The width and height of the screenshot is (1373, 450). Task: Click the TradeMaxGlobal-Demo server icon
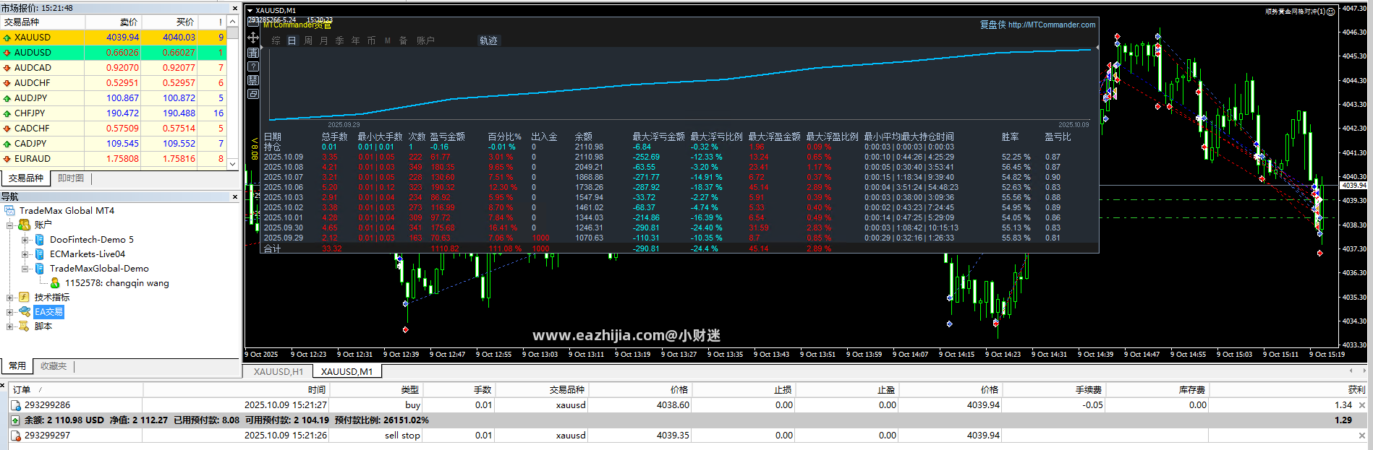pos(40,268)
